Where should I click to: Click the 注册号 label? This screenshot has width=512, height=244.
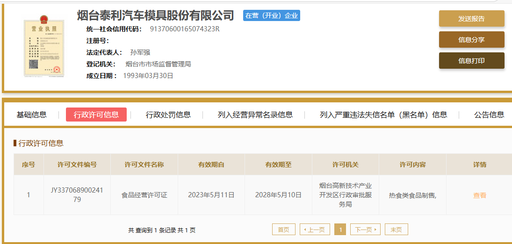tap(97, 41)
